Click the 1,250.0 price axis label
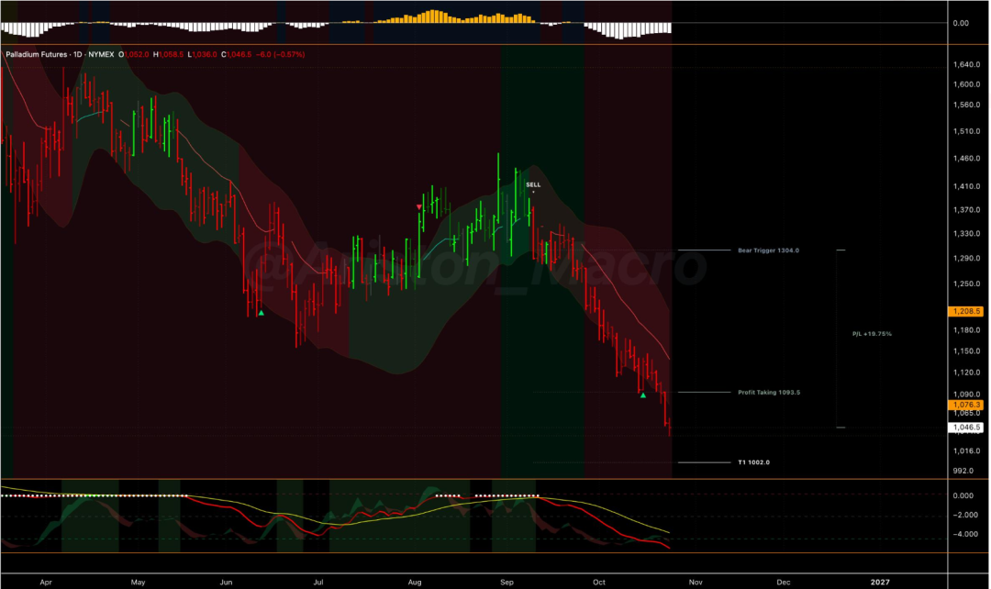The width and height of the screenshot is (991, 589). click(966, 284)
